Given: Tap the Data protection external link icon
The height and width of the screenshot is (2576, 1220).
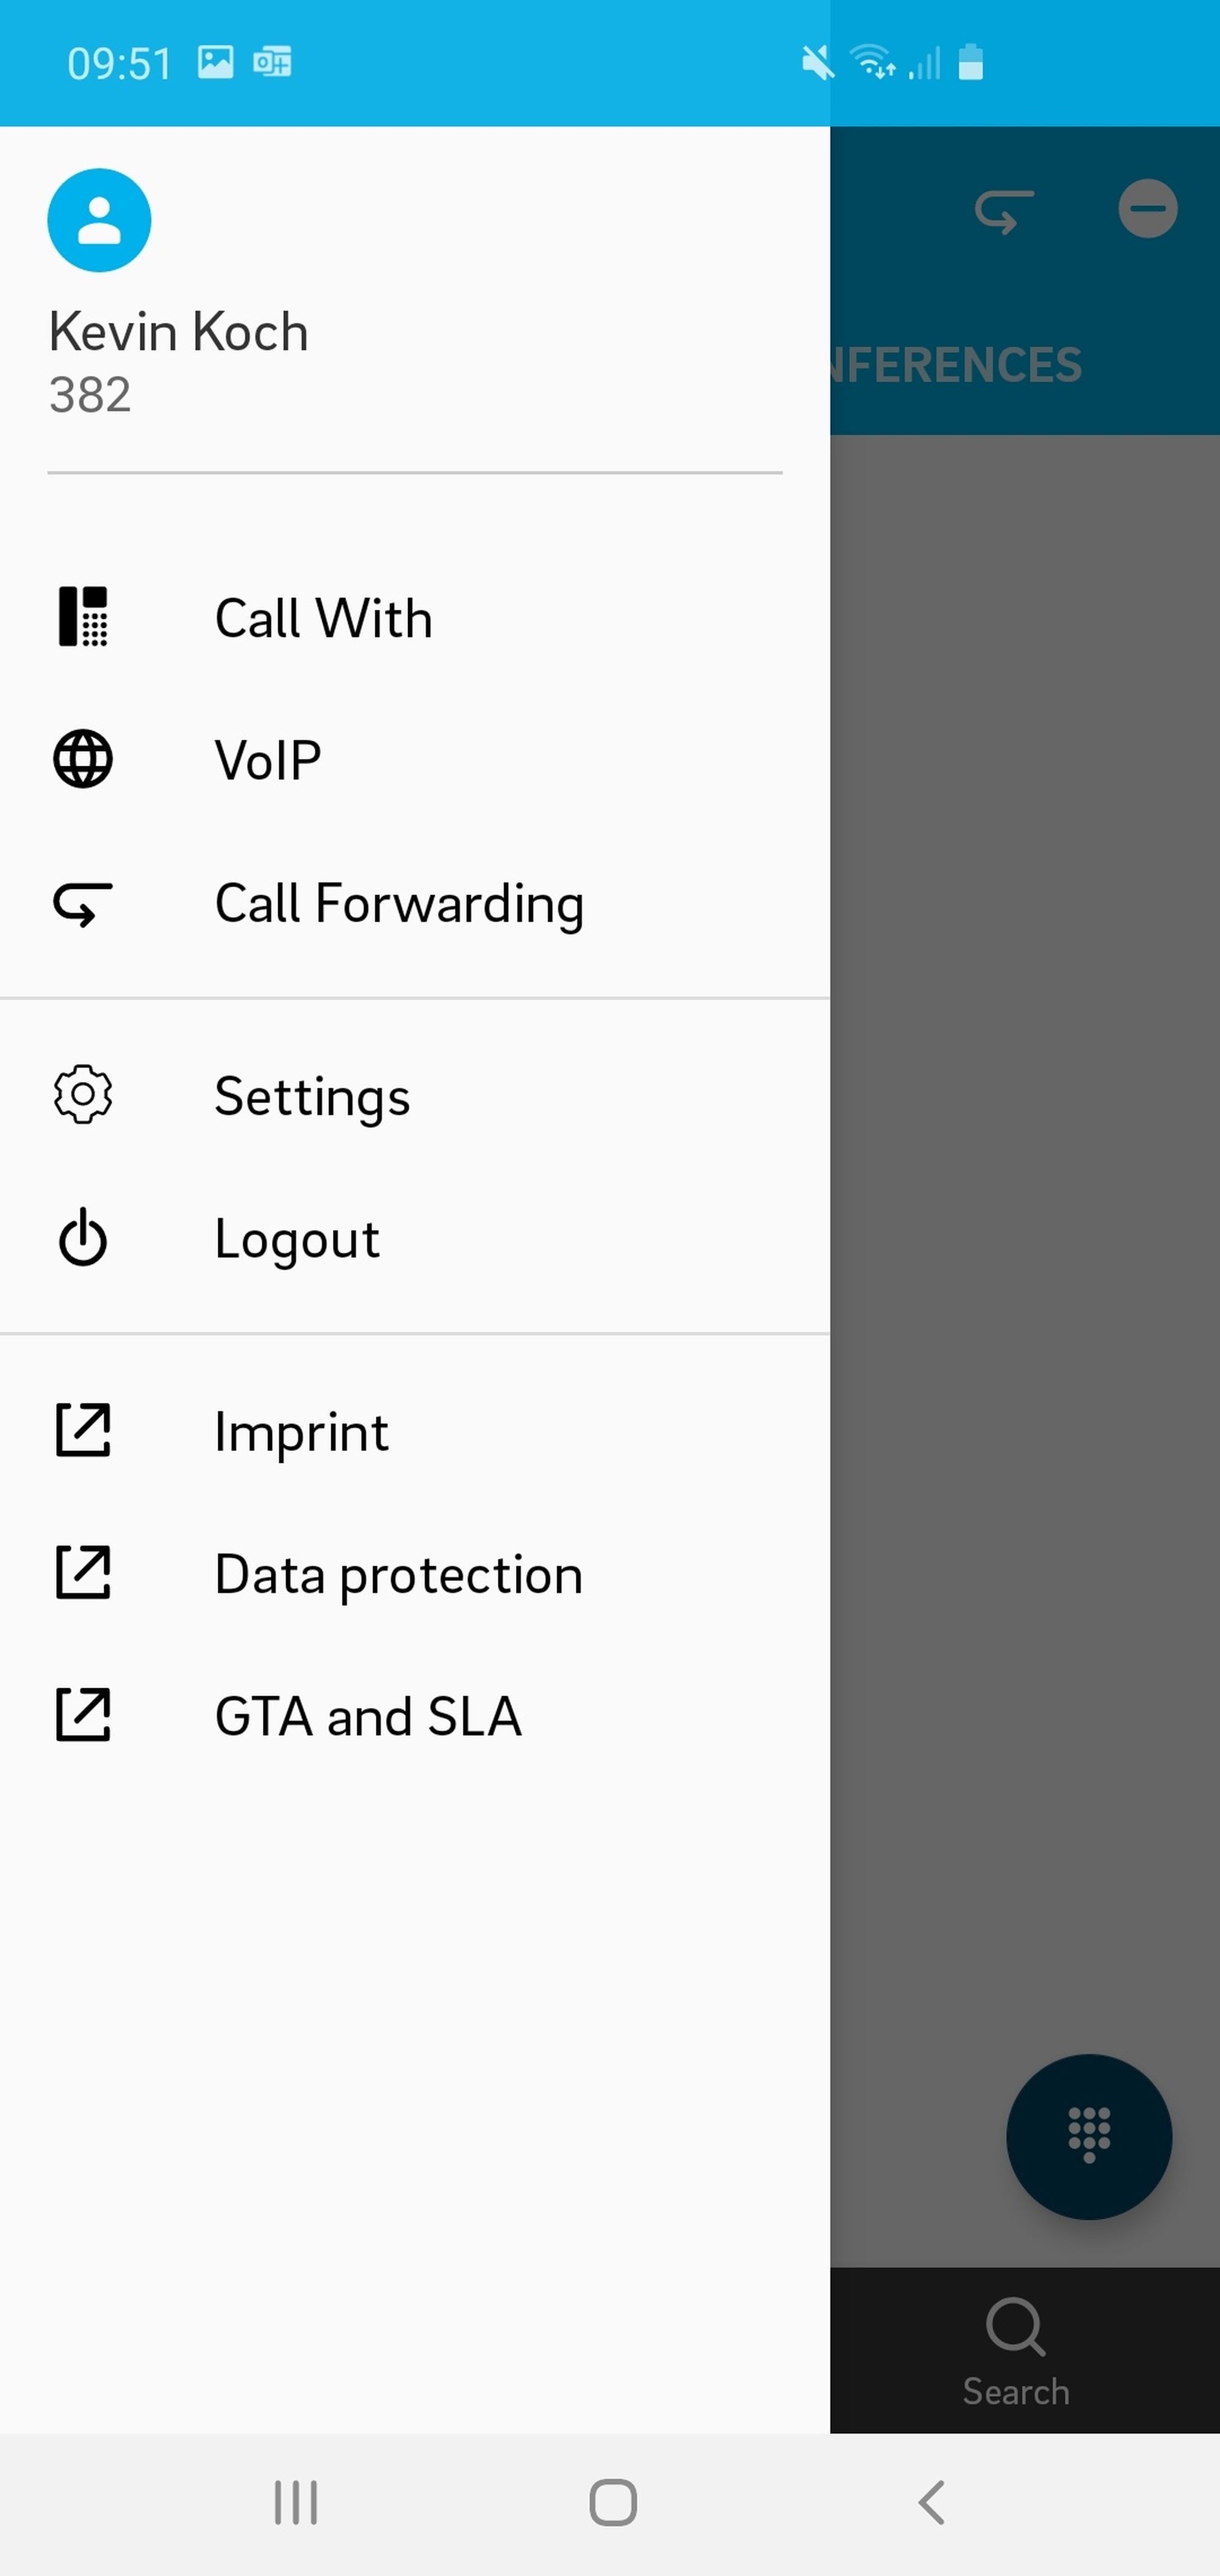Looking at the screenshot, I should click(x=83, y=1574).
